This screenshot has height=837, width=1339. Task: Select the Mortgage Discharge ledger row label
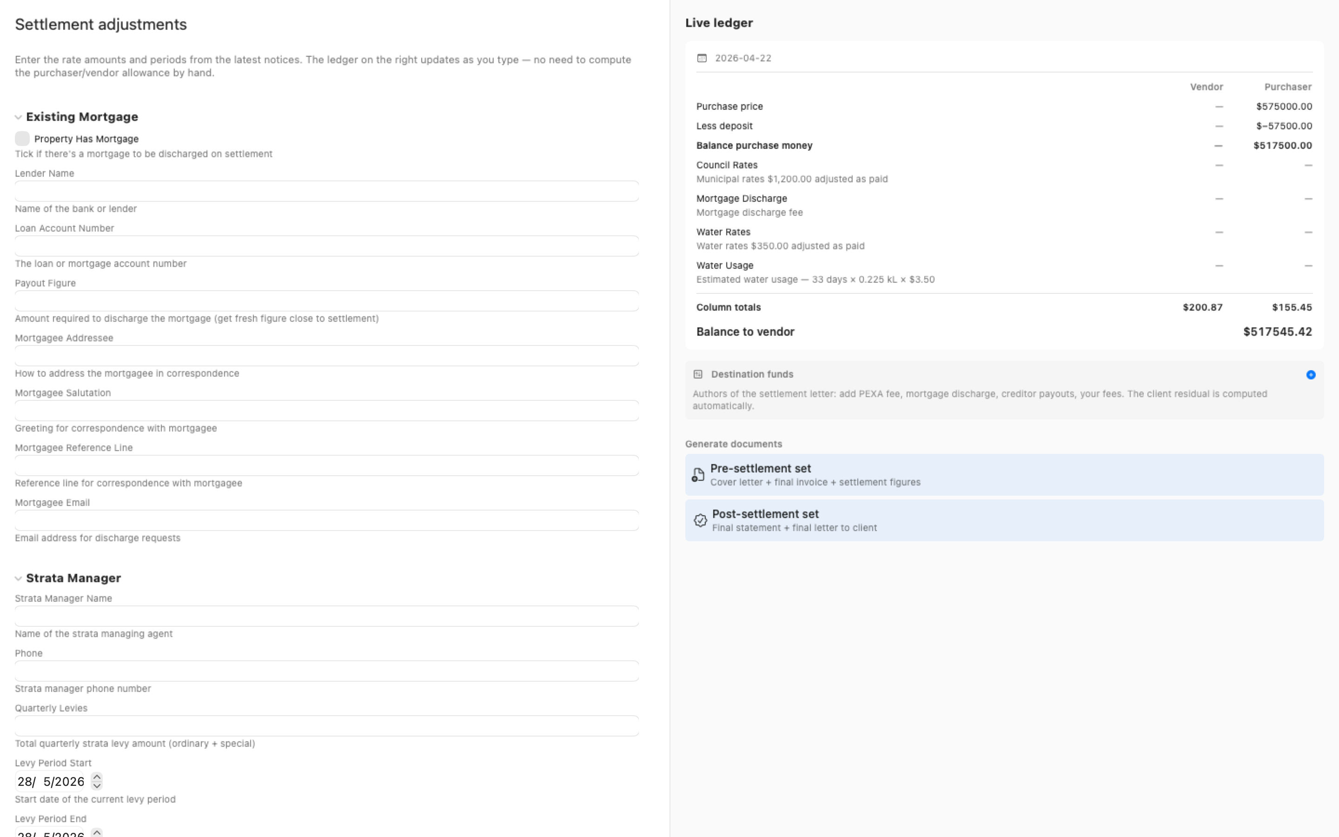click(742, 198)
